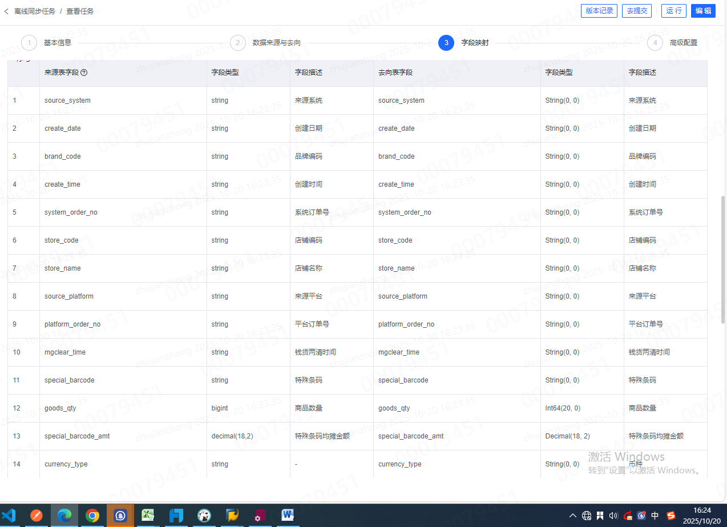Click the volume speaker icon in the tray
The image size is (727, 527).
pos(613,516)
